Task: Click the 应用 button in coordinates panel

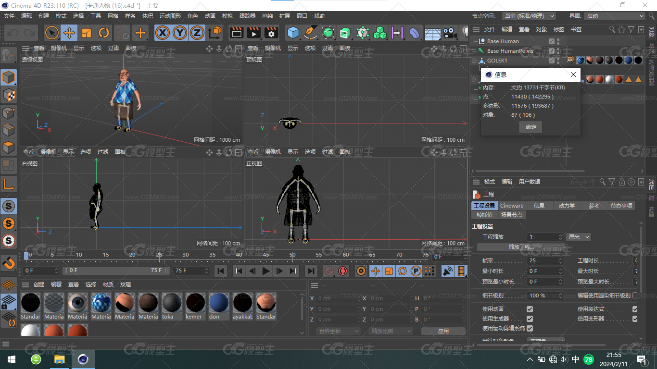Action: pos(443,331)
